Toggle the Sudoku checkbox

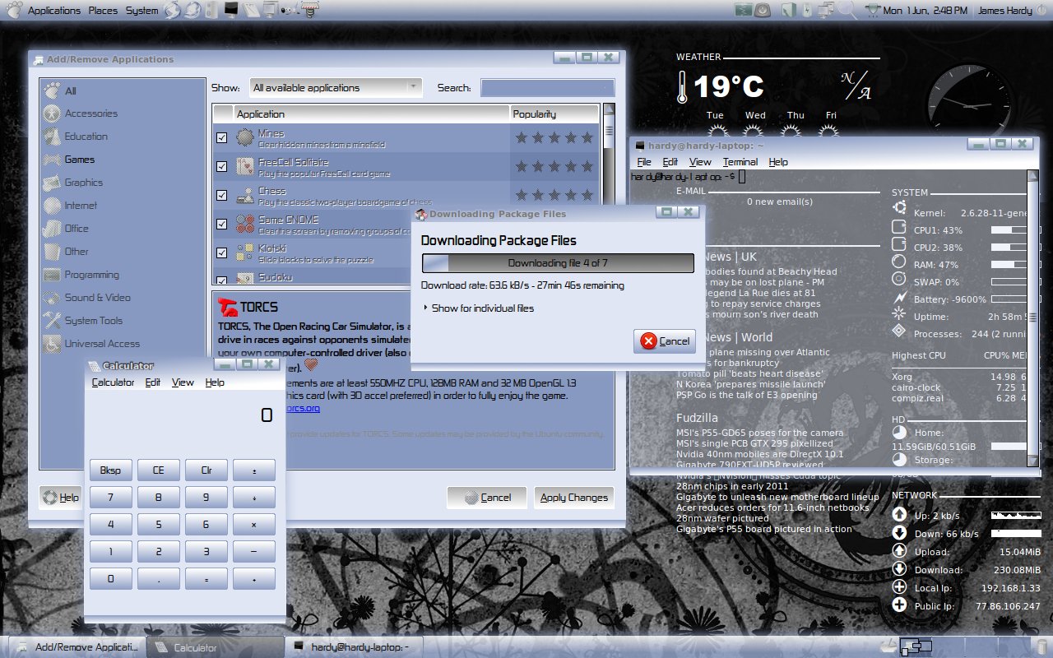click(221, 279)
